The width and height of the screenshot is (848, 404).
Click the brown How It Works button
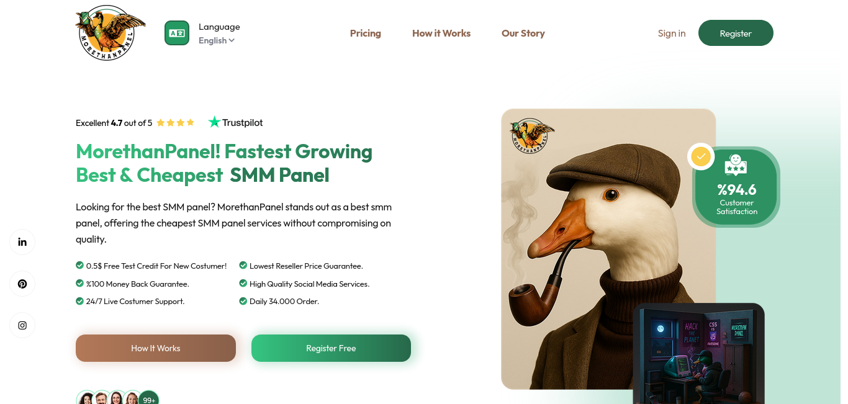click(156, 348)
